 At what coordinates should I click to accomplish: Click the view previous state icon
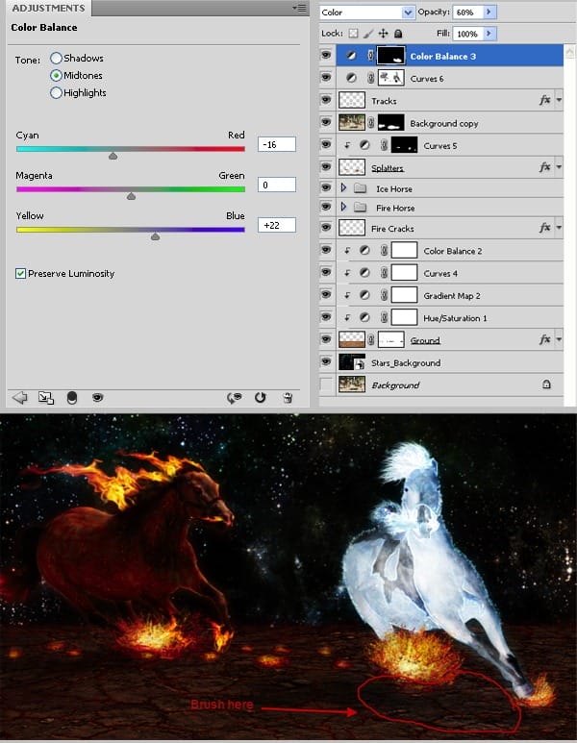pyautogui.click(x=234, y=398)
